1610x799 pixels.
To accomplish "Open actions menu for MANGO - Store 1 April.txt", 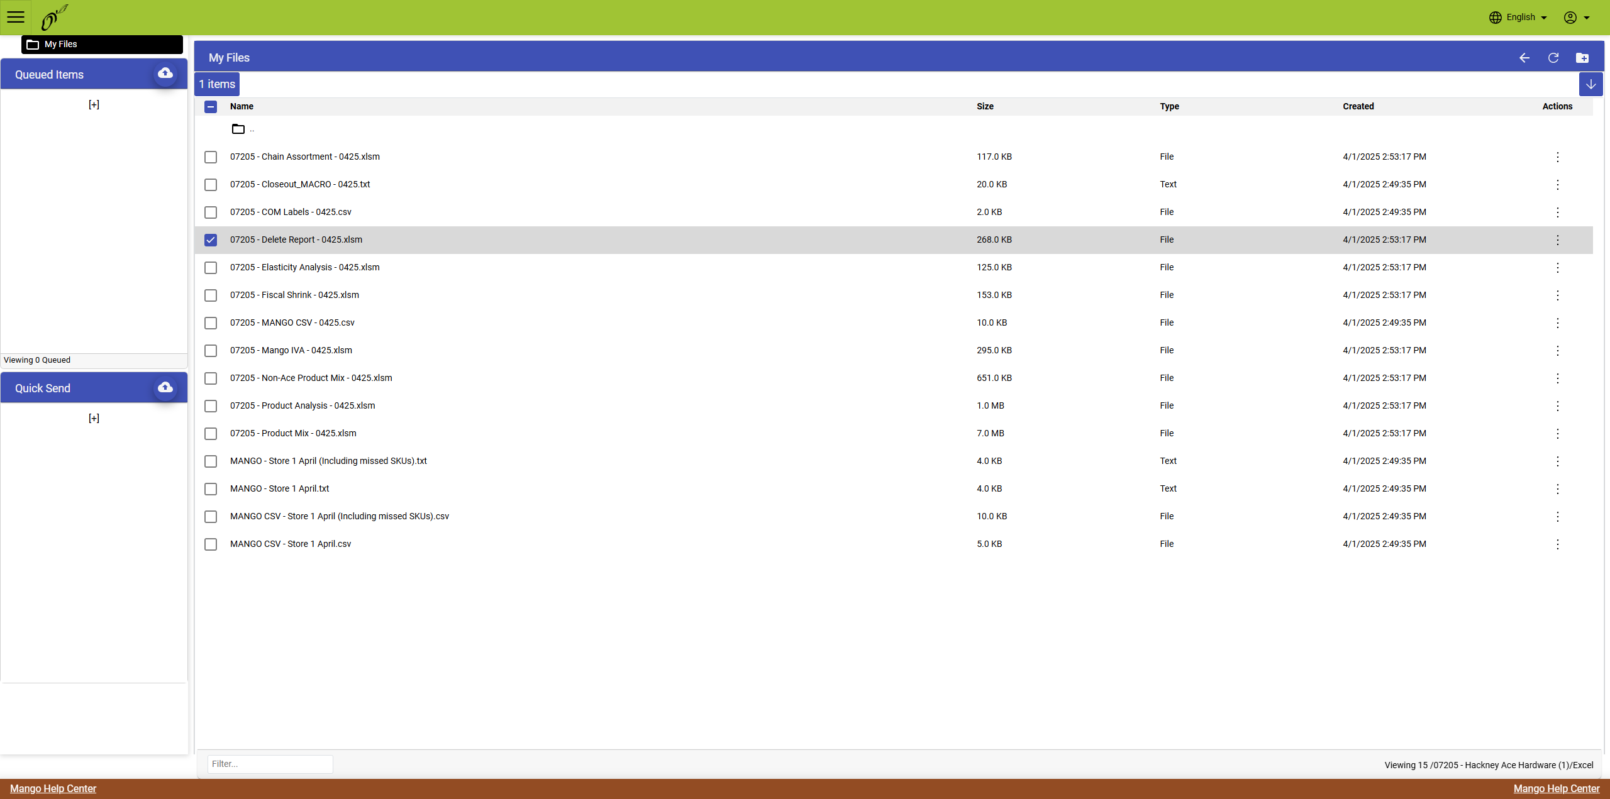I will point(1558,489).
